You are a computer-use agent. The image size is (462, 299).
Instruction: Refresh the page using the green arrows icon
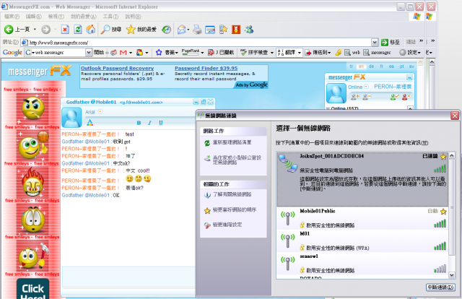tap(78, 29)
